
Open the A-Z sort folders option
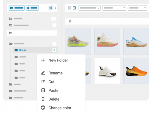(x=51, y=8)
